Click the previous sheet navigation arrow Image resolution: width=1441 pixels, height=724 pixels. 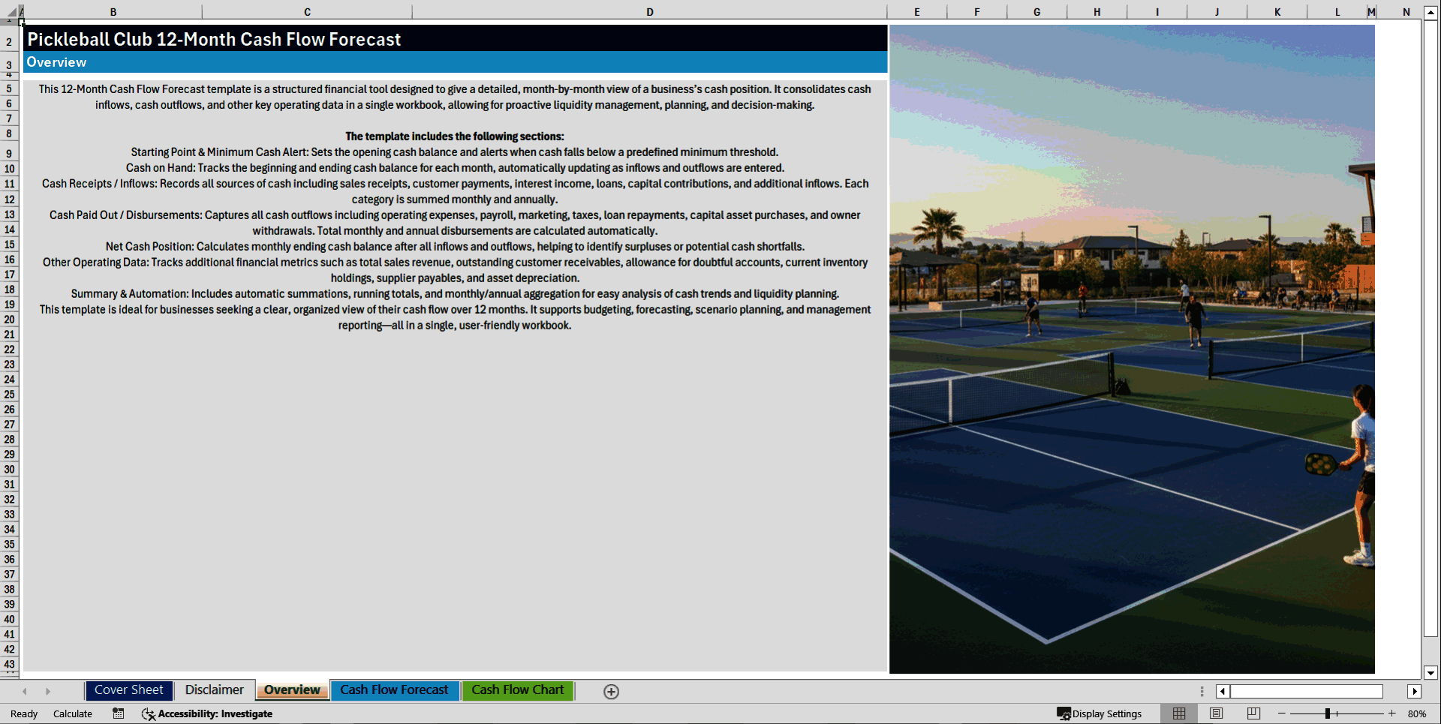24,691
